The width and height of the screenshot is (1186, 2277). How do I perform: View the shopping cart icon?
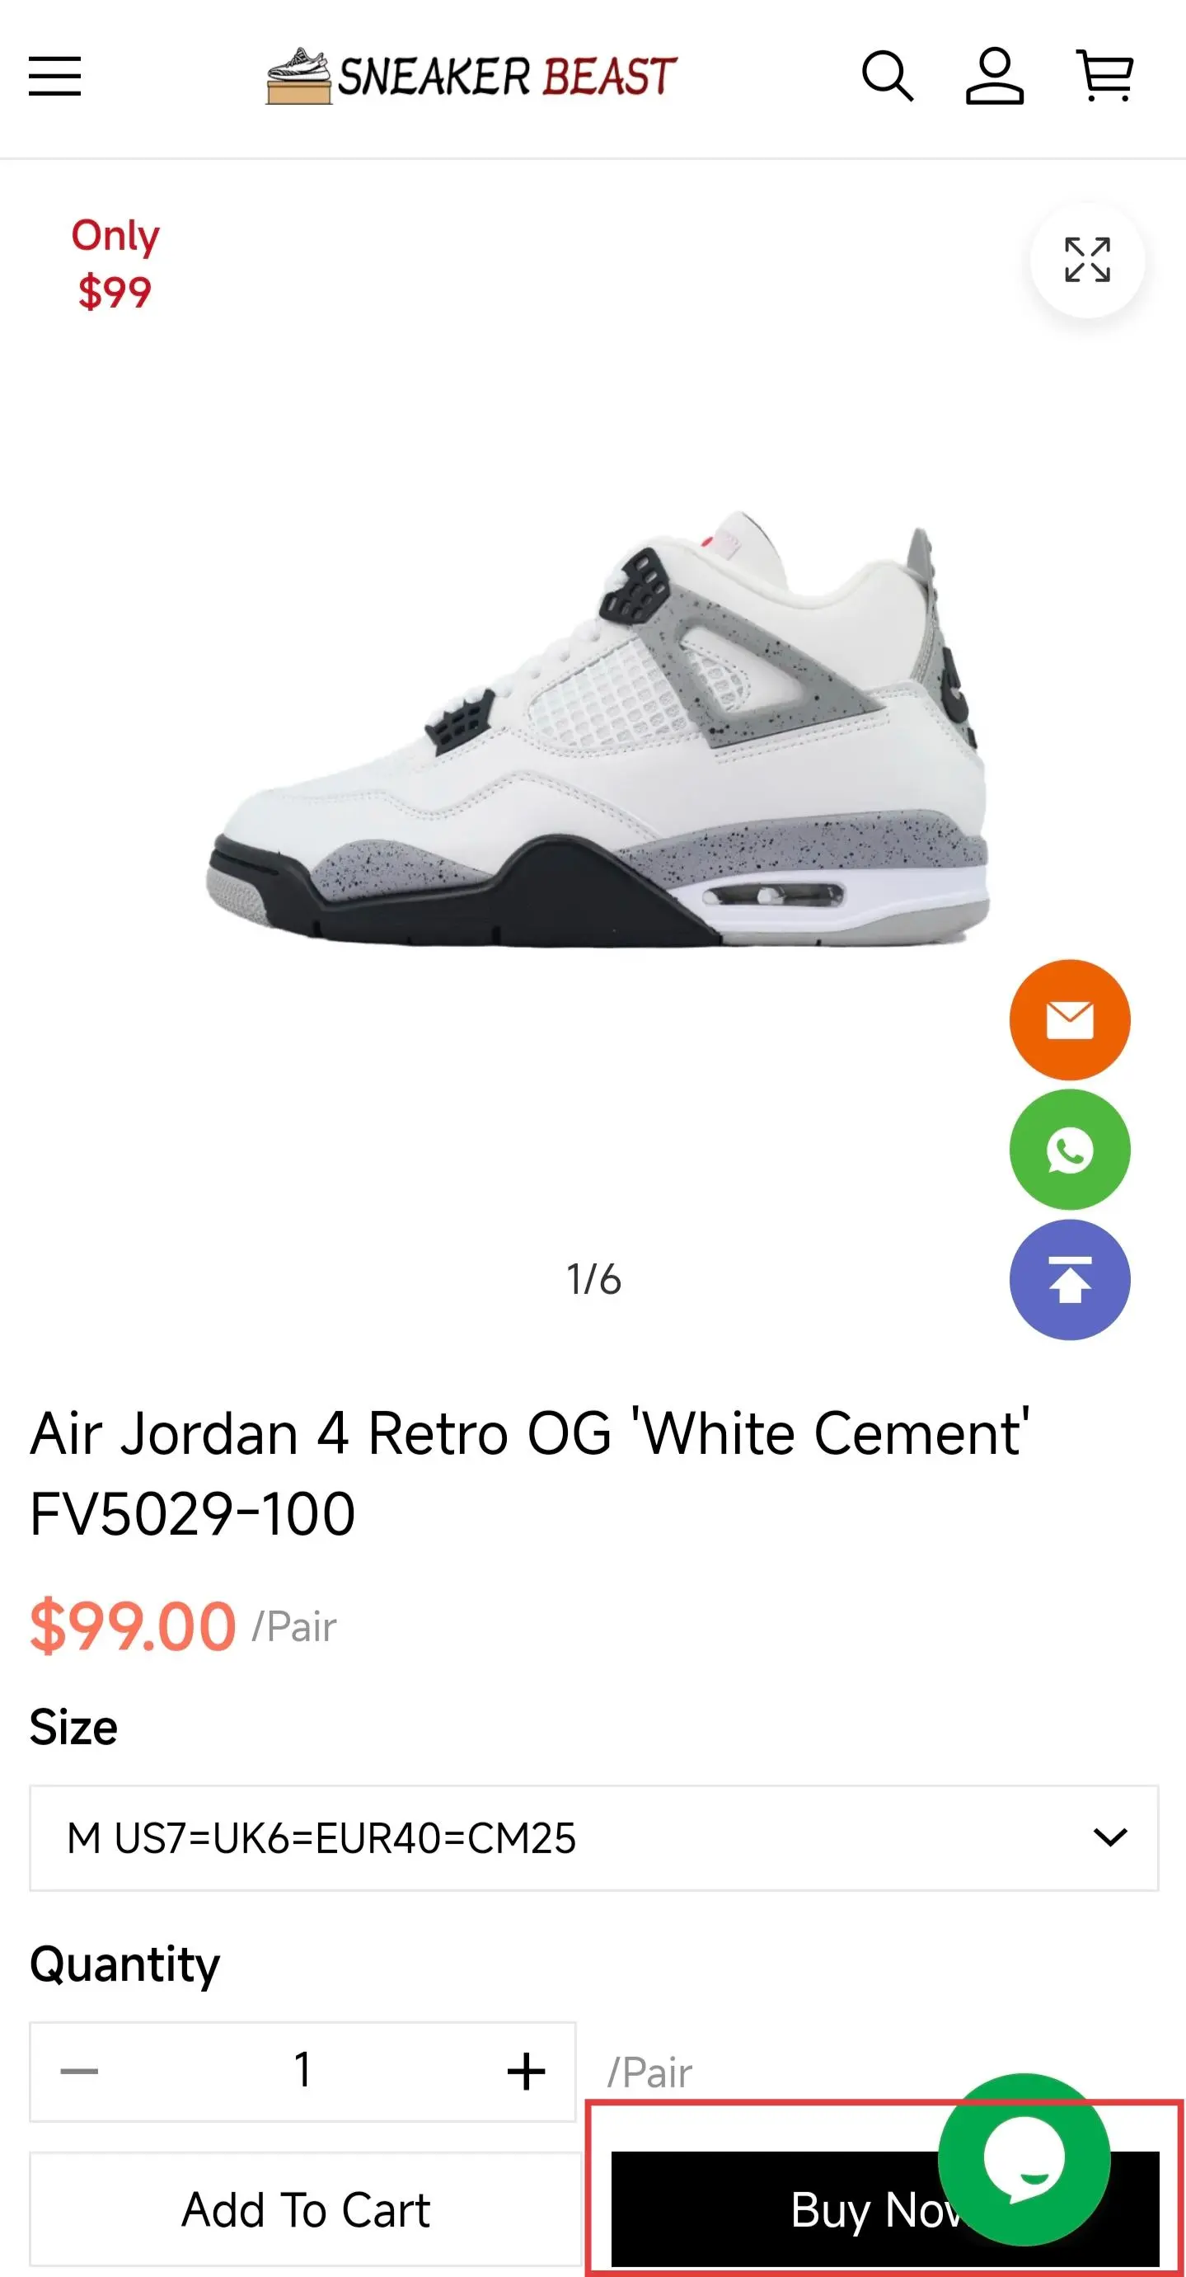pyautogui.click(x=1104, y=76)
